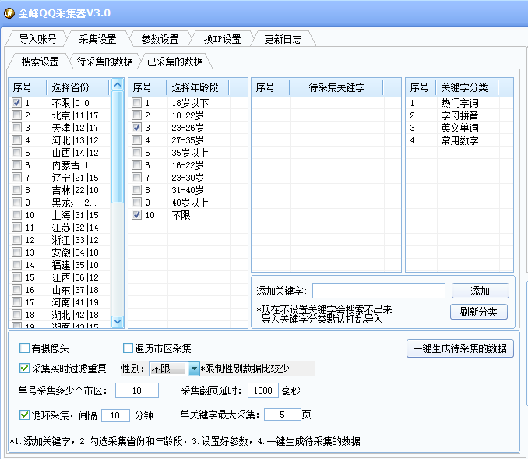Click the 单号采集多少个市区 input field

(x=137, y=390)
